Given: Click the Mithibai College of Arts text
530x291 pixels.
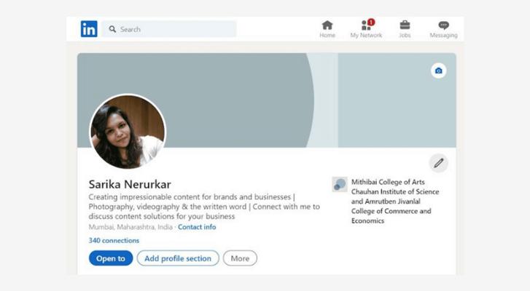Looking at the screenshot, I should 395,182.
